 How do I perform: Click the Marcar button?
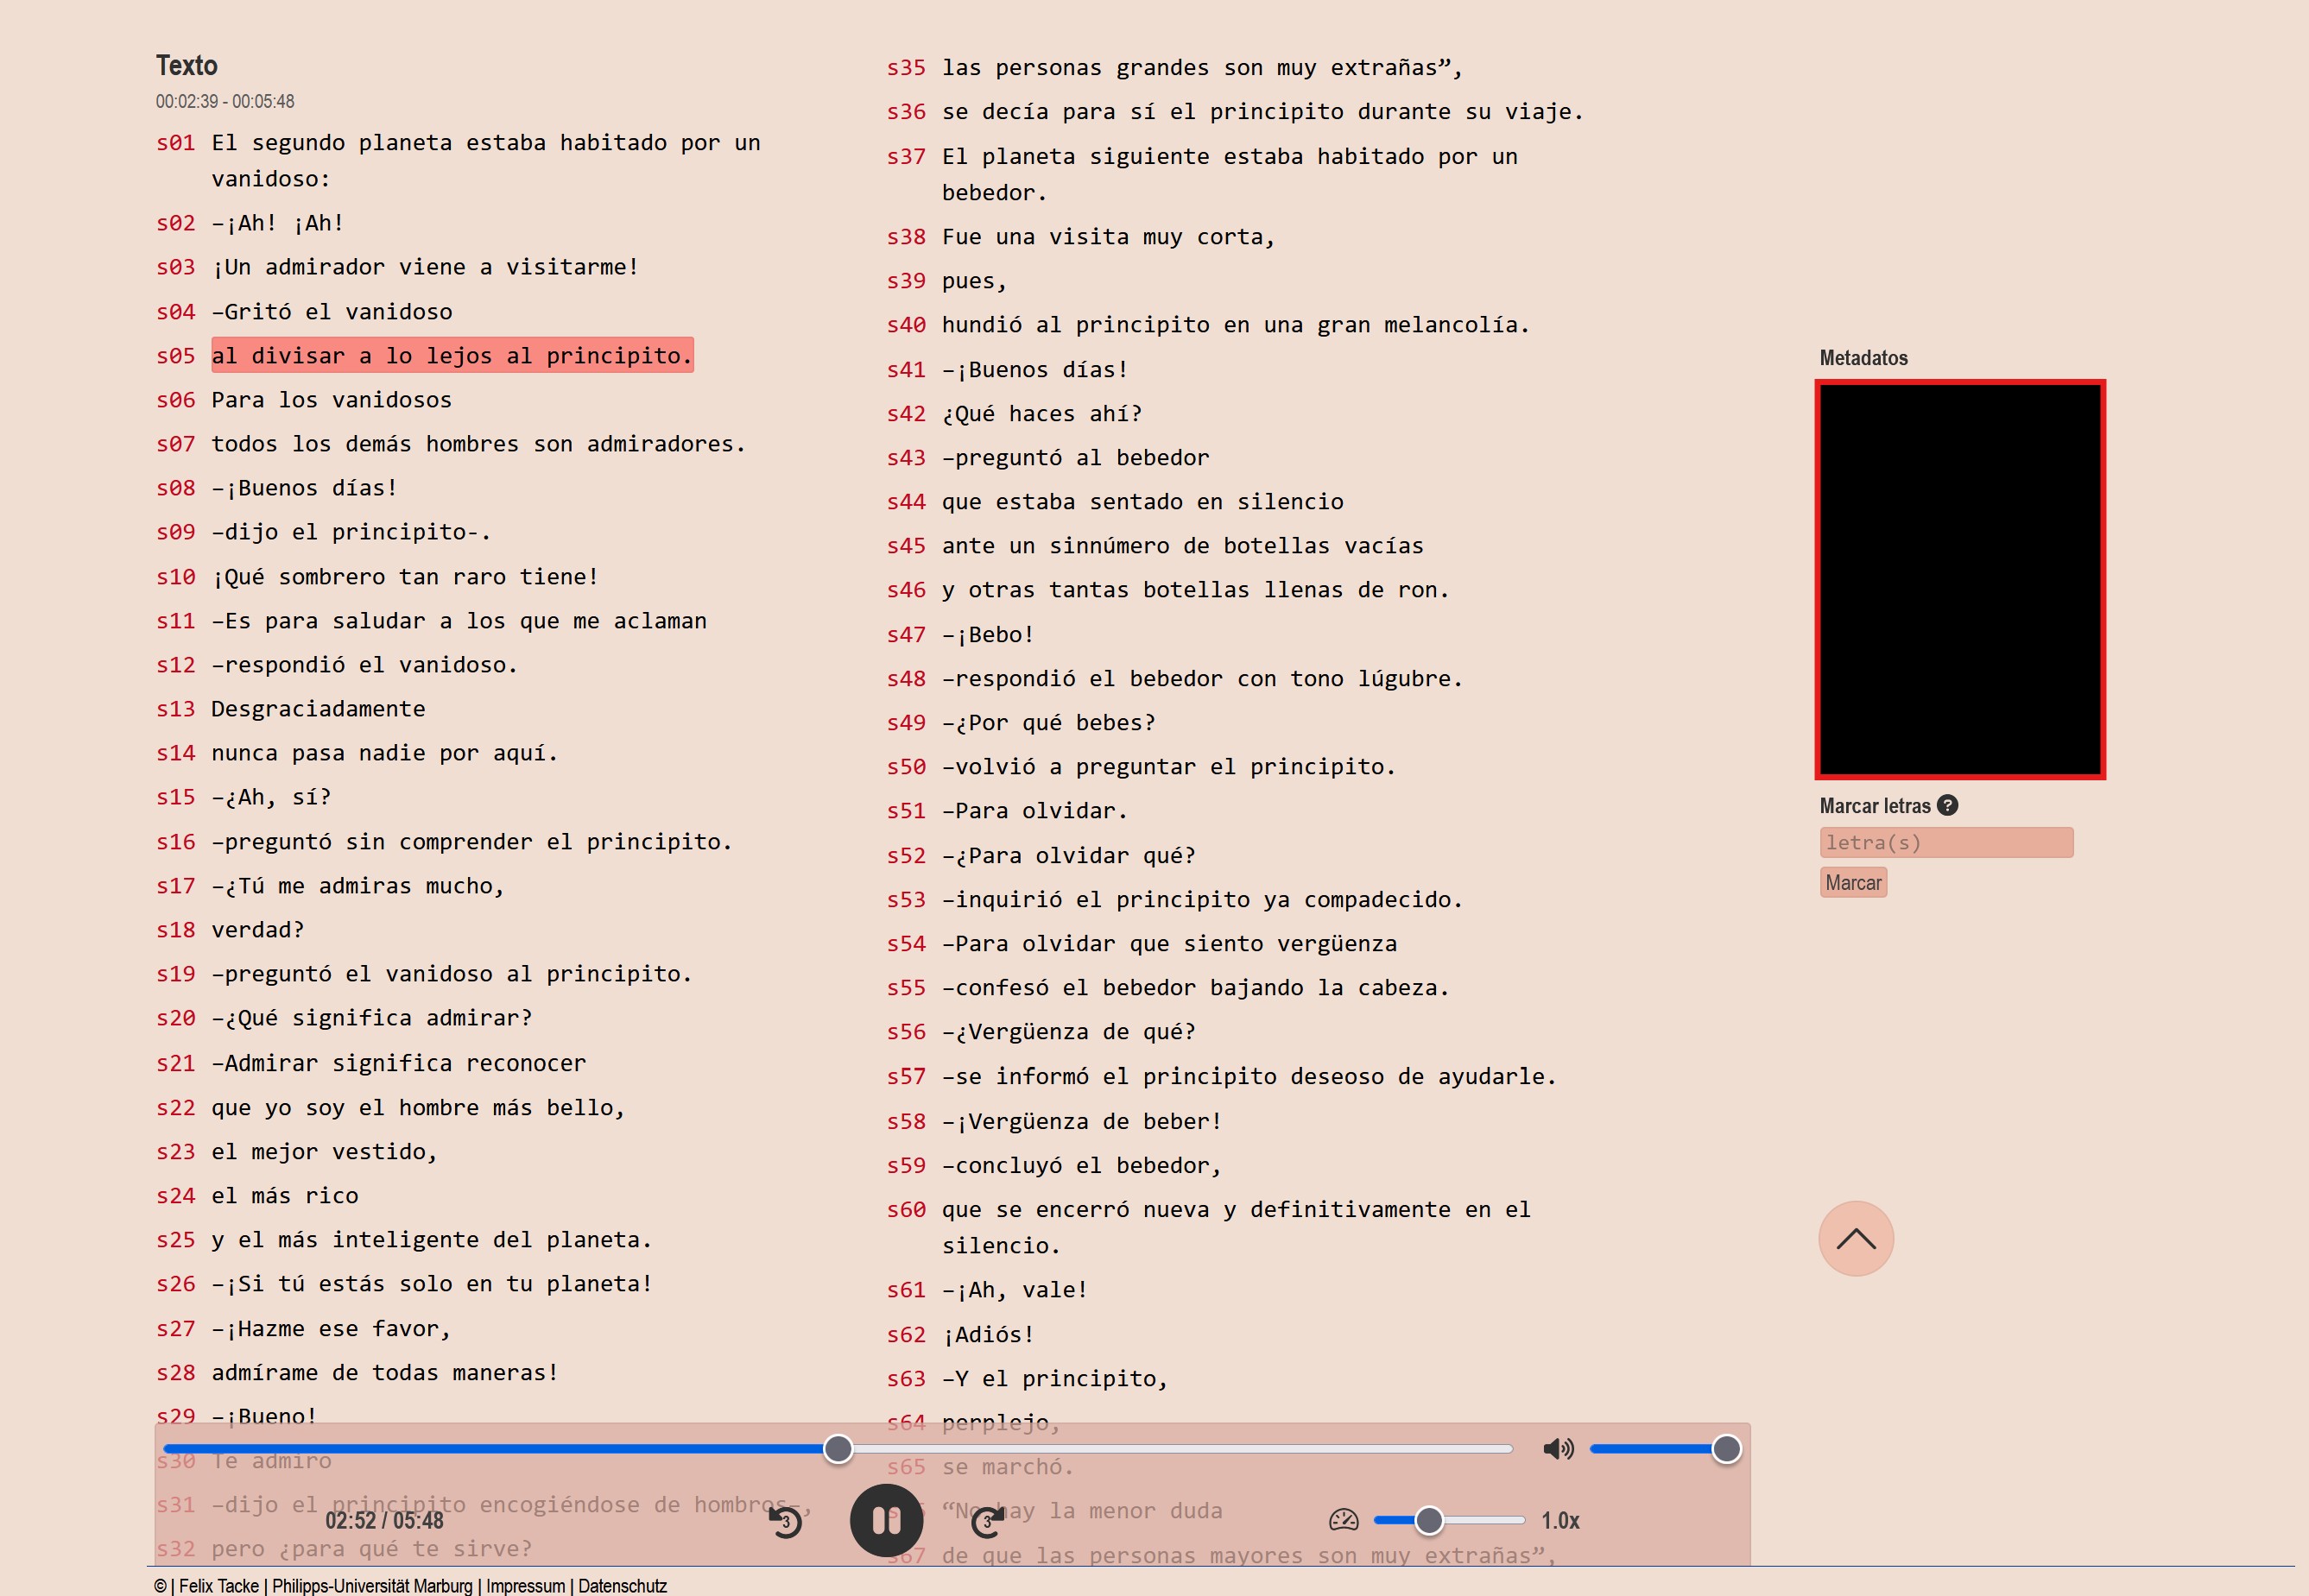[x=1853, y=882]
